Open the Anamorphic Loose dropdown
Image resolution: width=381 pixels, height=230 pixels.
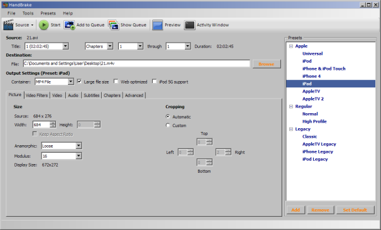[79, 146]
